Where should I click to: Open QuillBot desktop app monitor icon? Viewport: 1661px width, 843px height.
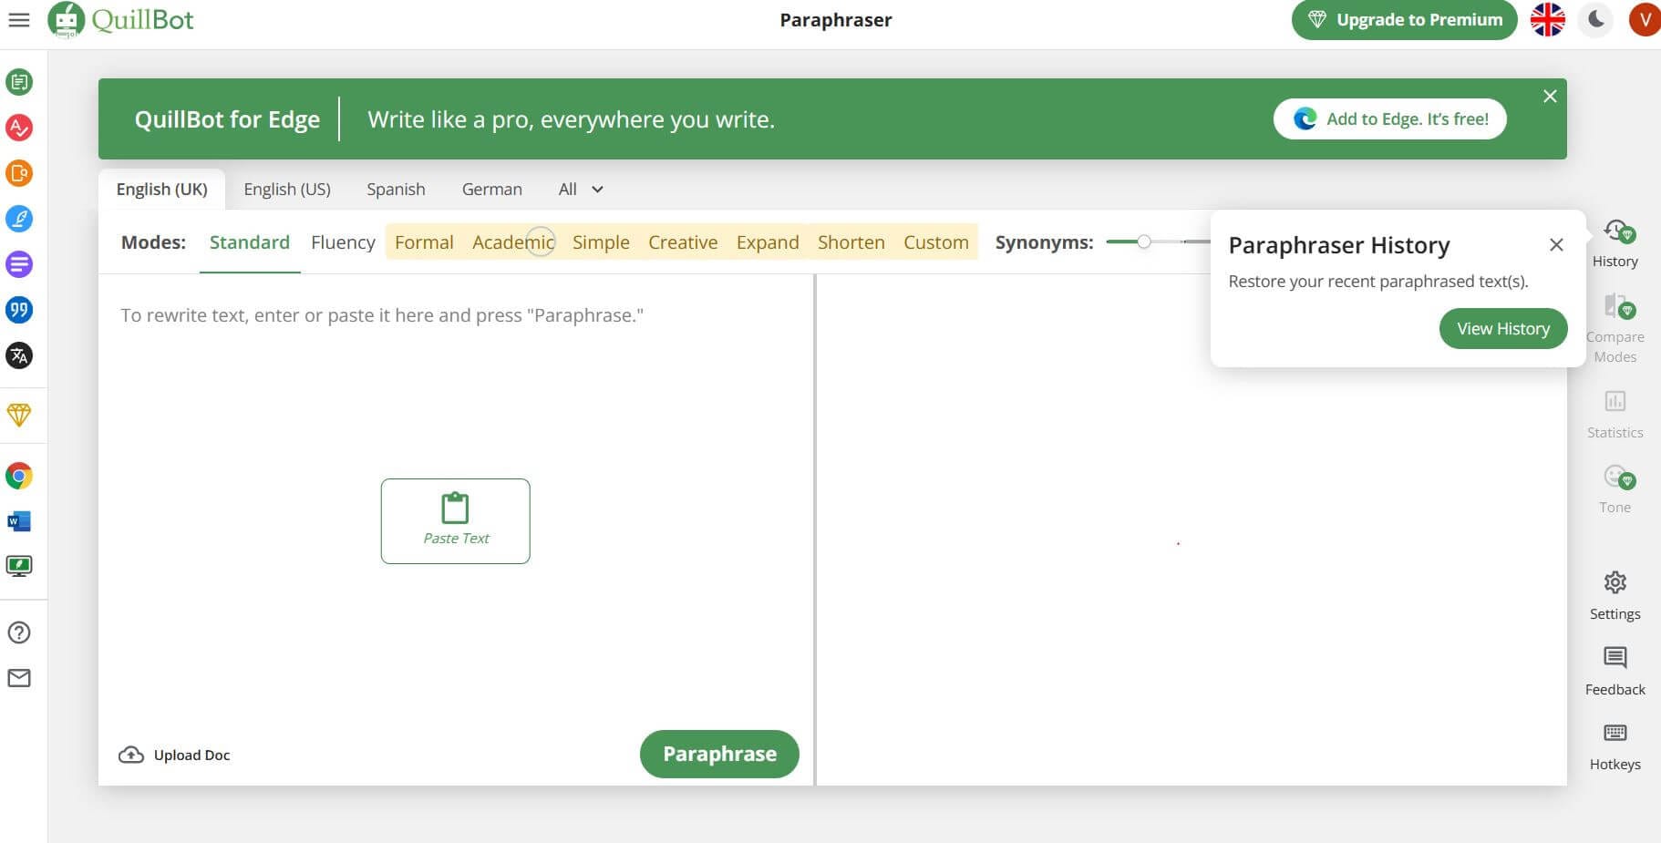pos(19,567)
